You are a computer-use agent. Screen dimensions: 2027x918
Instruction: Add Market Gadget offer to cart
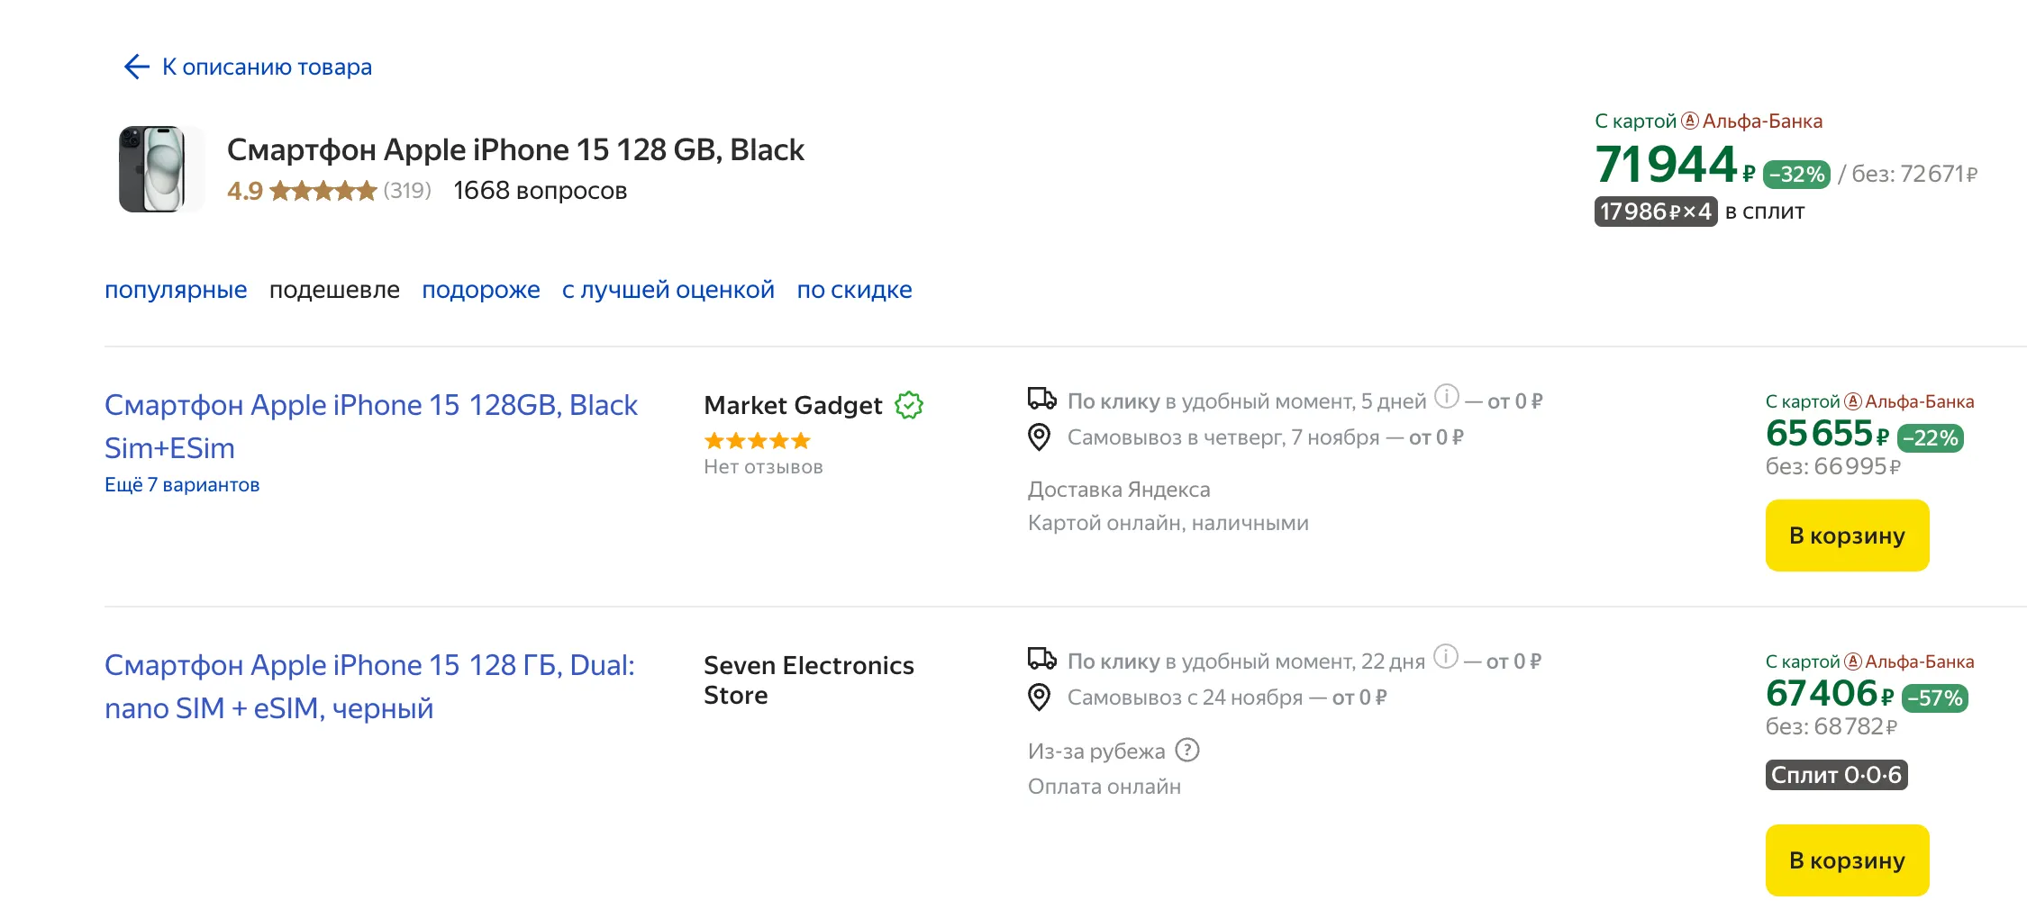click(1847, 535)
